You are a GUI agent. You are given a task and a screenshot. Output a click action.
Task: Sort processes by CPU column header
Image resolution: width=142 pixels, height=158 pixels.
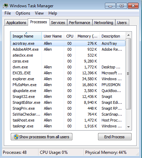tap(70, 36)
